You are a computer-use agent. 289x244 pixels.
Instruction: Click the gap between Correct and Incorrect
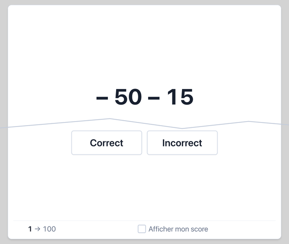[144, 143]
